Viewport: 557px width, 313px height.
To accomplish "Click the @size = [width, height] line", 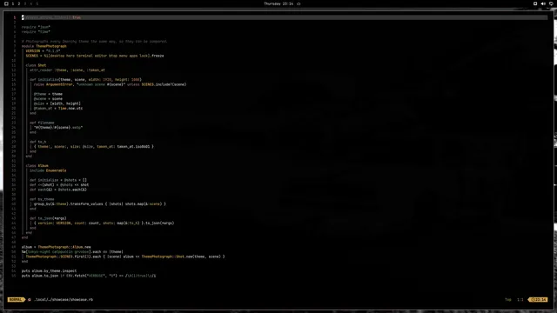I will click(57, 103).
